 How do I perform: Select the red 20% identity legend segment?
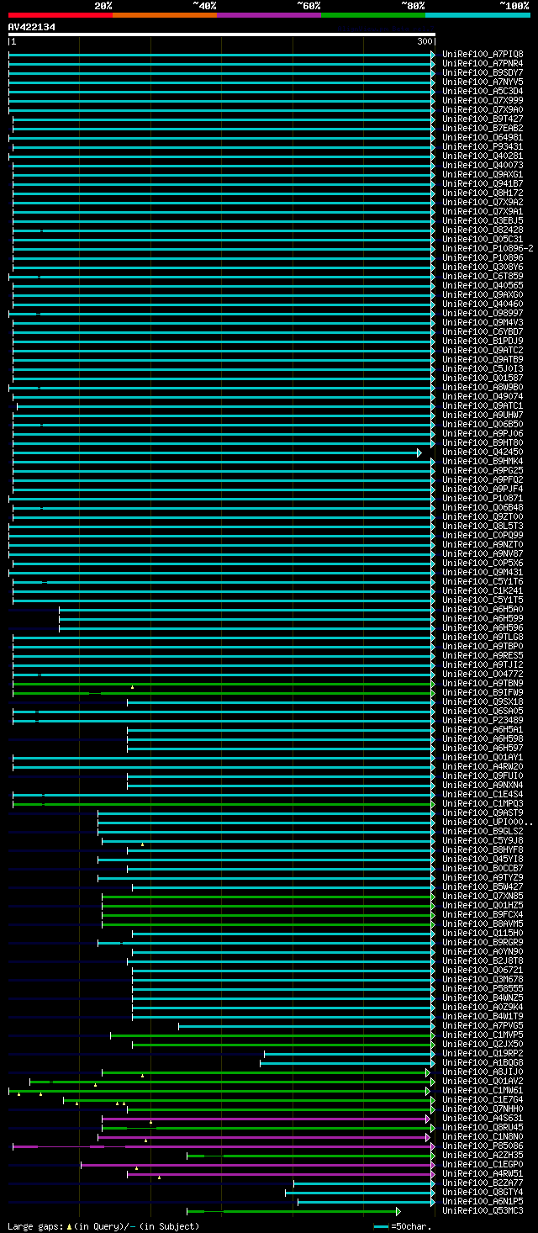pyautogui.click(x=60, y=14)
